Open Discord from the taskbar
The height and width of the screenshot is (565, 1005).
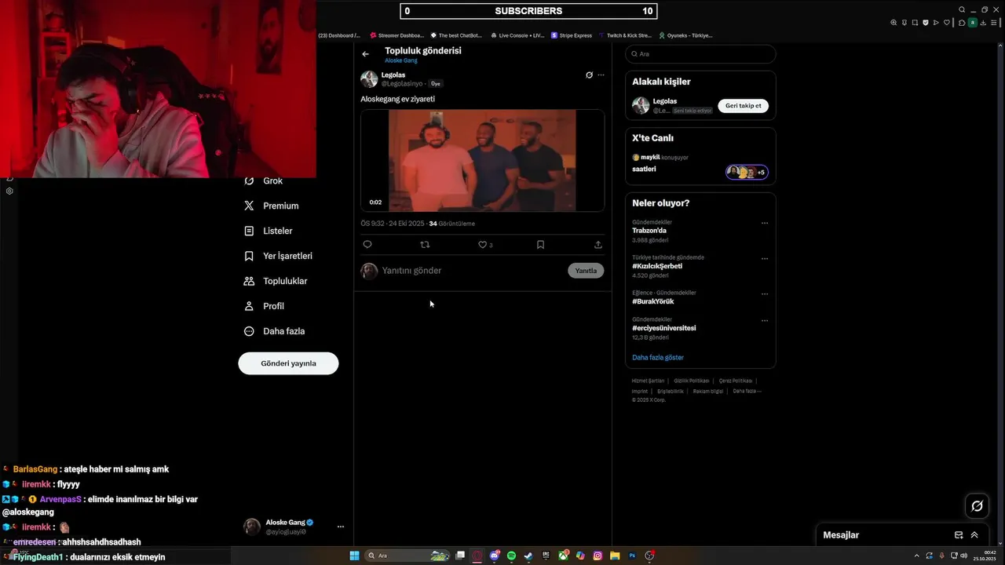(495, 556)
